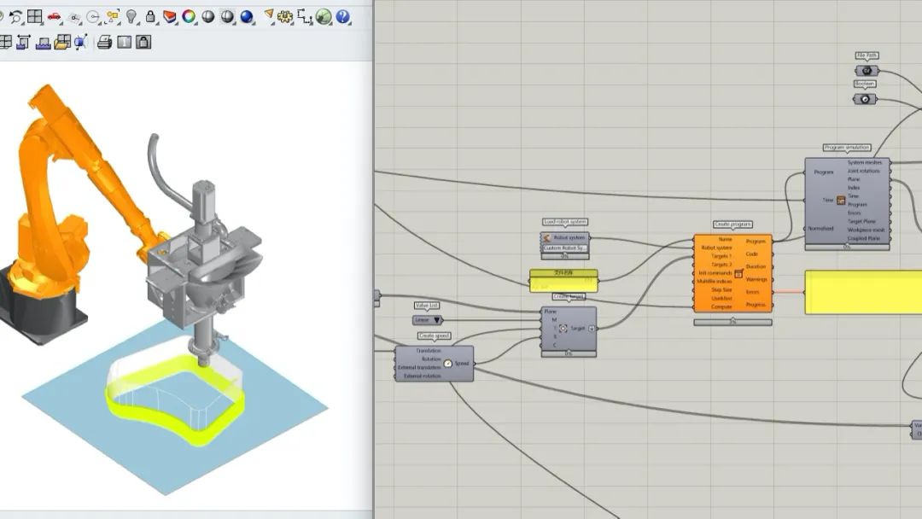Click the Translation input on Create speed
922x519 pixels.
click(x=428, y=351)
